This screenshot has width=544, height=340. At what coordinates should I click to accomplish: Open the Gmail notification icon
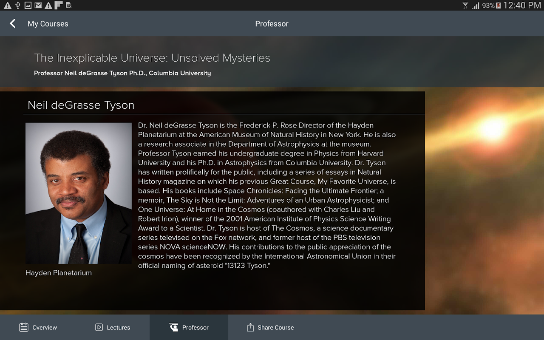[38, 5]
